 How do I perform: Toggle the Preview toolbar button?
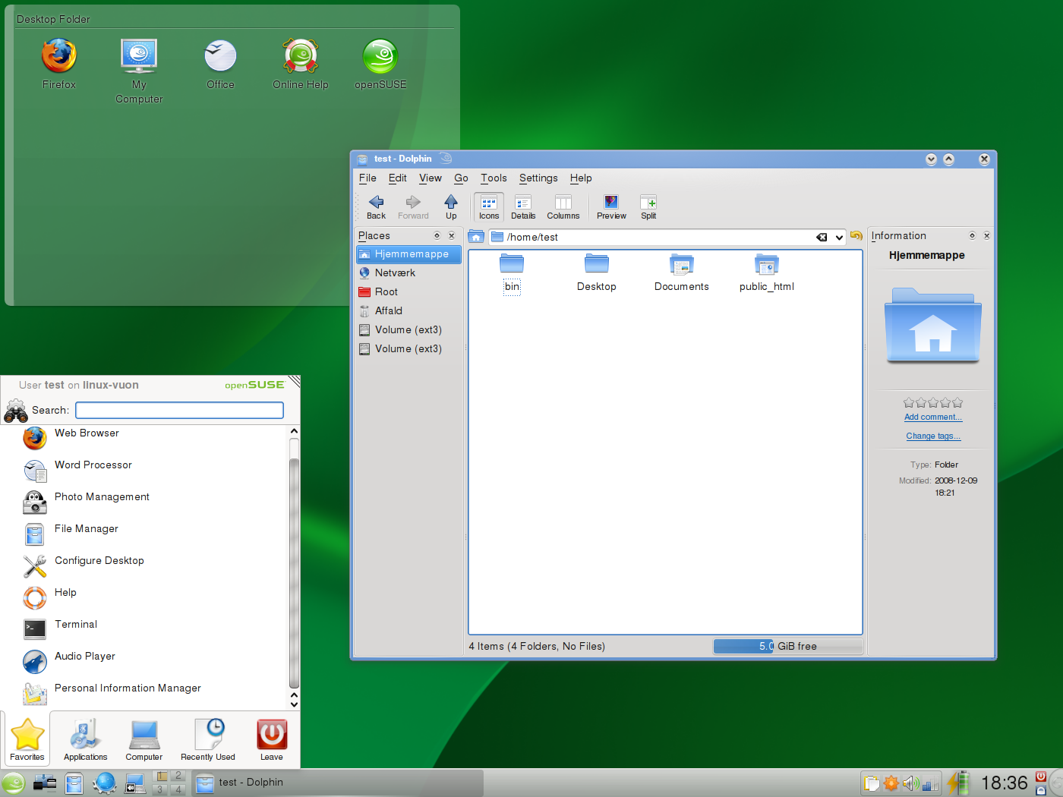tap(611, 206)
